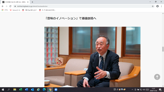Screen dimensions: 164x92
Task: Click the 「意味のイノベーション」で価値創造へ heading
Action: (71, 18)
